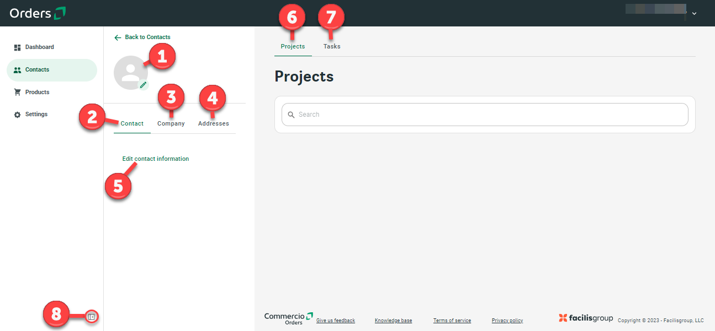The height and width of the screenshot is (331, 715).
Task: Click the Commercio Orders footer logo
Action: (289, 318)
